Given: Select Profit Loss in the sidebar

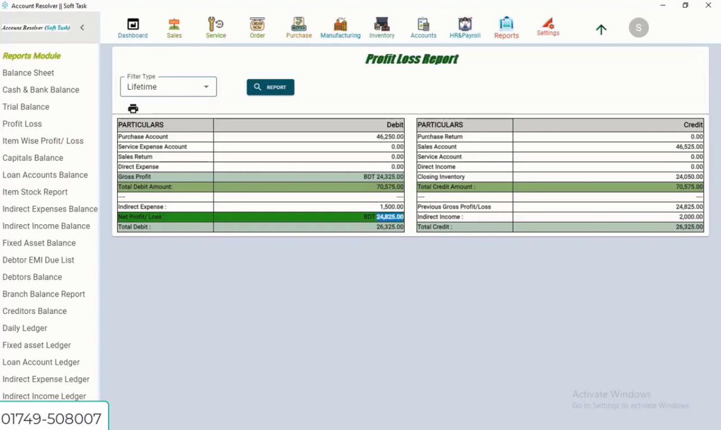Looking at the screenshot, I should [x=22, y=123].
